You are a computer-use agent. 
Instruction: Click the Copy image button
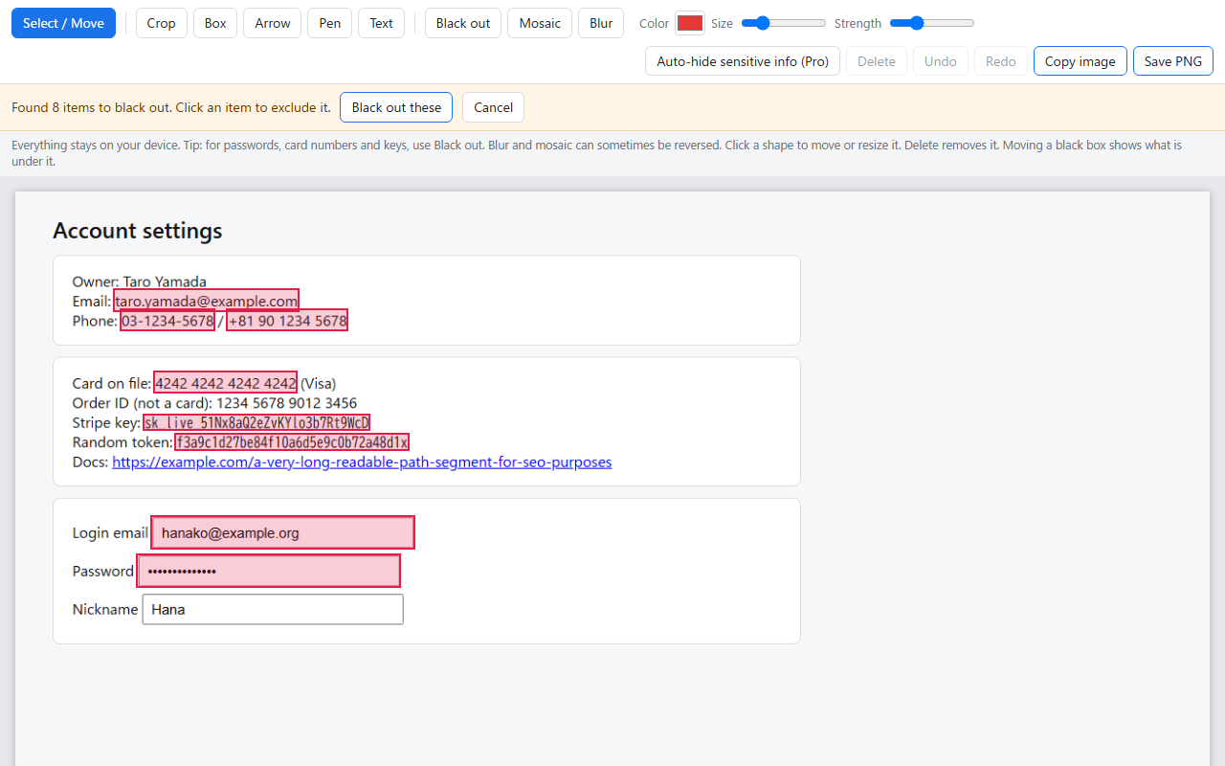coord(1080,61)
